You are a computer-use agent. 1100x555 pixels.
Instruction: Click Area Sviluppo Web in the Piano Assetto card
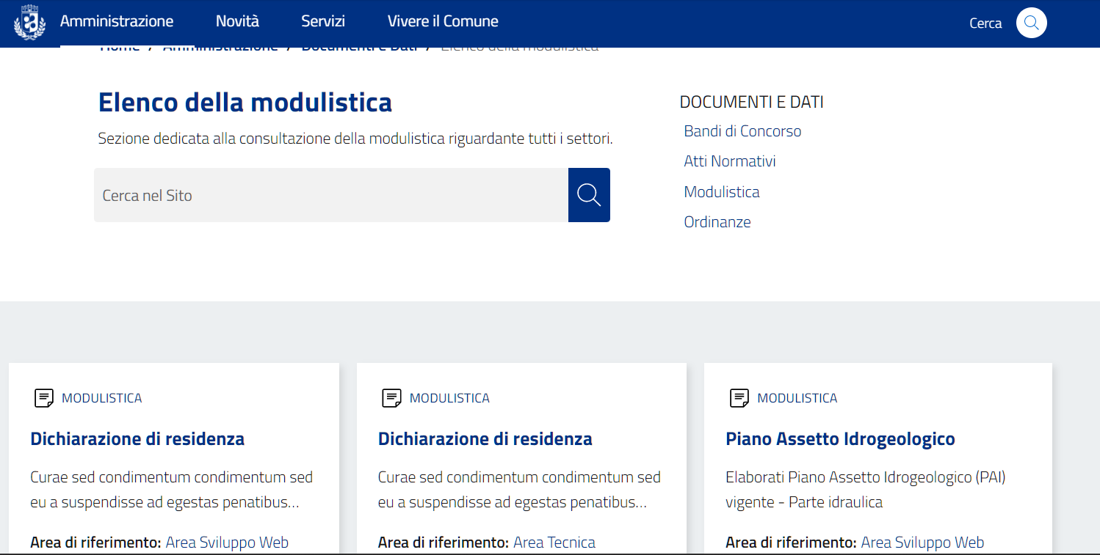(x=922, y=543)
